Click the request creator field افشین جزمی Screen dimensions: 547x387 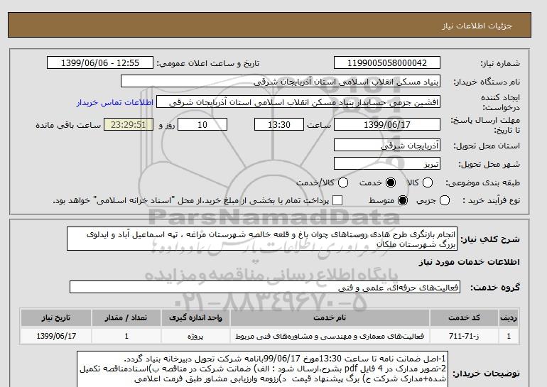coord(298,102)
